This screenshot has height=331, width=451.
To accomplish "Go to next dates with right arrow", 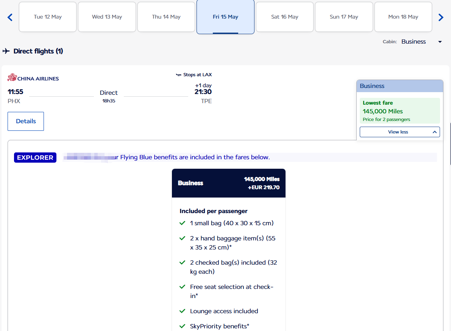I will pyautogui.click(x=441, y=17).
